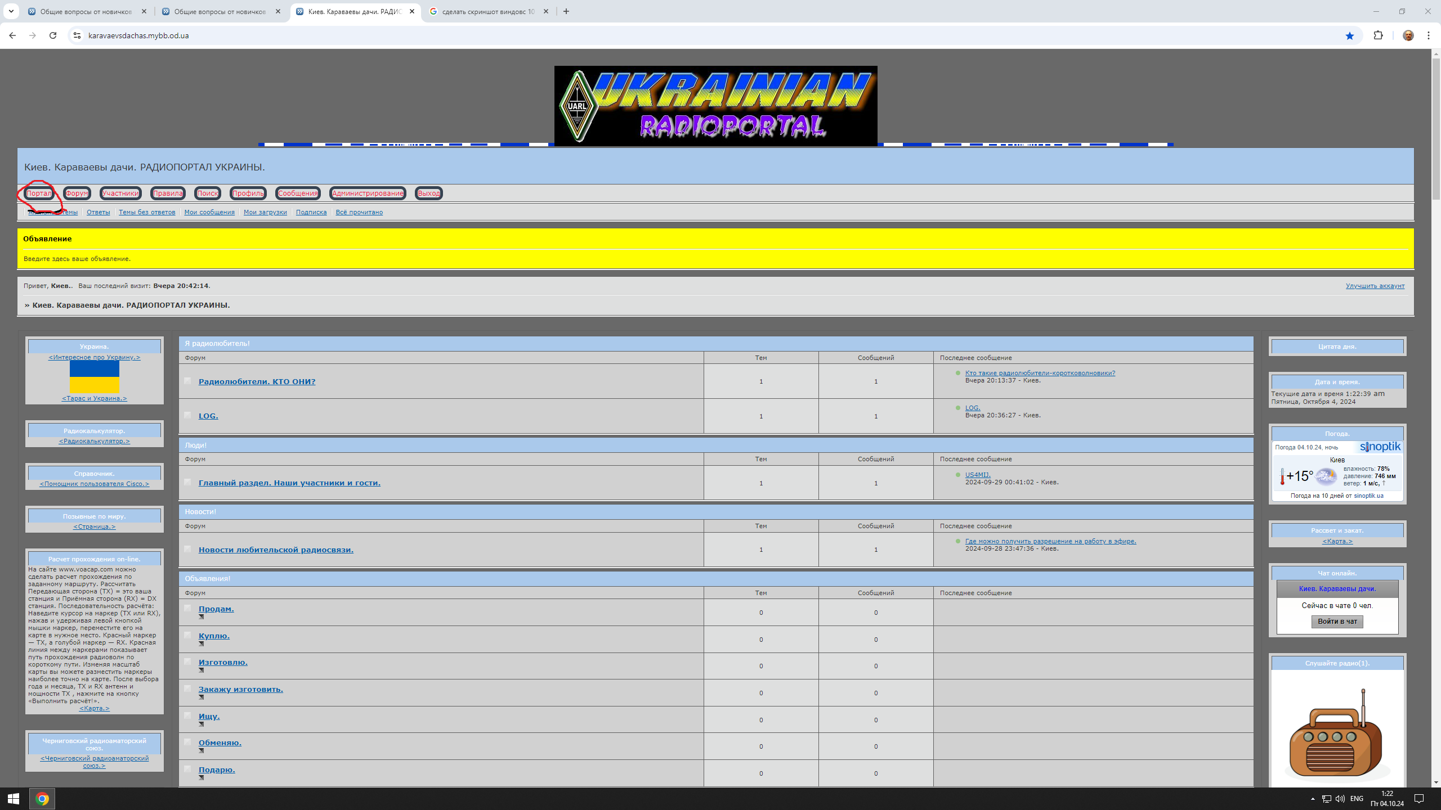Click the status icon beside 'LOG.' forum
The width and height of the screenshot is (1441, 810).
(x=187, y=415)
